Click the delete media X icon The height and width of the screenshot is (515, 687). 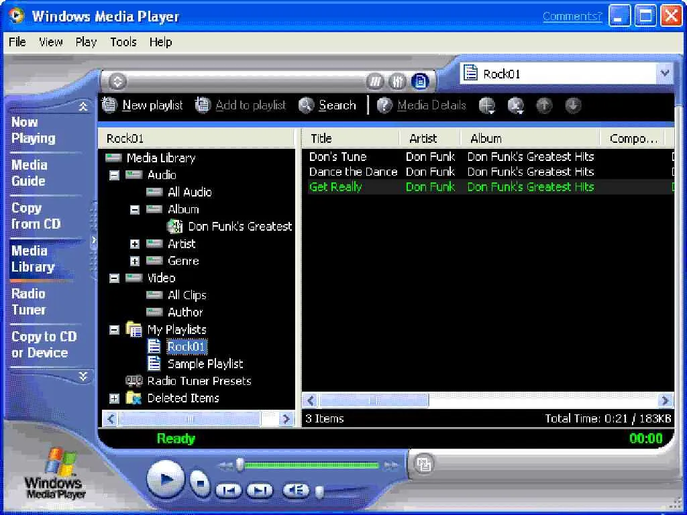pos(516,105)
